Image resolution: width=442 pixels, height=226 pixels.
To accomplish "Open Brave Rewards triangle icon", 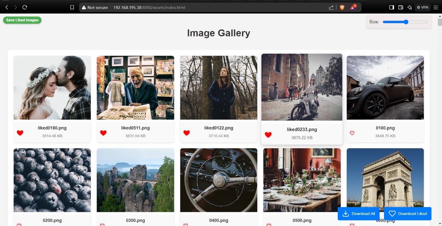I will 353,7.
